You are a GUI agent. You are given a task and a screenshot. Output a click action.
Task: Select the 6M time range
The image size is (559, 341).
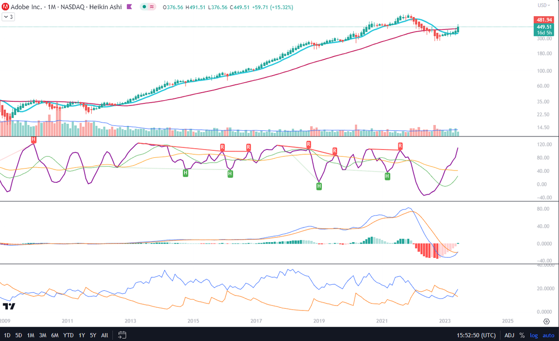click(55, 335)
